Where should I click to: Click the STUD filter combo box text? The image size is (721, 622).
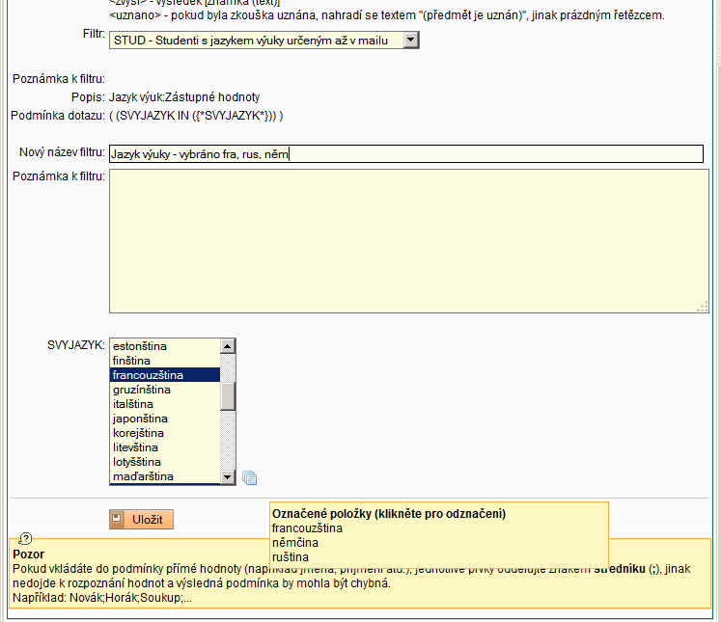pyautogui.click(x=255, y=40)
